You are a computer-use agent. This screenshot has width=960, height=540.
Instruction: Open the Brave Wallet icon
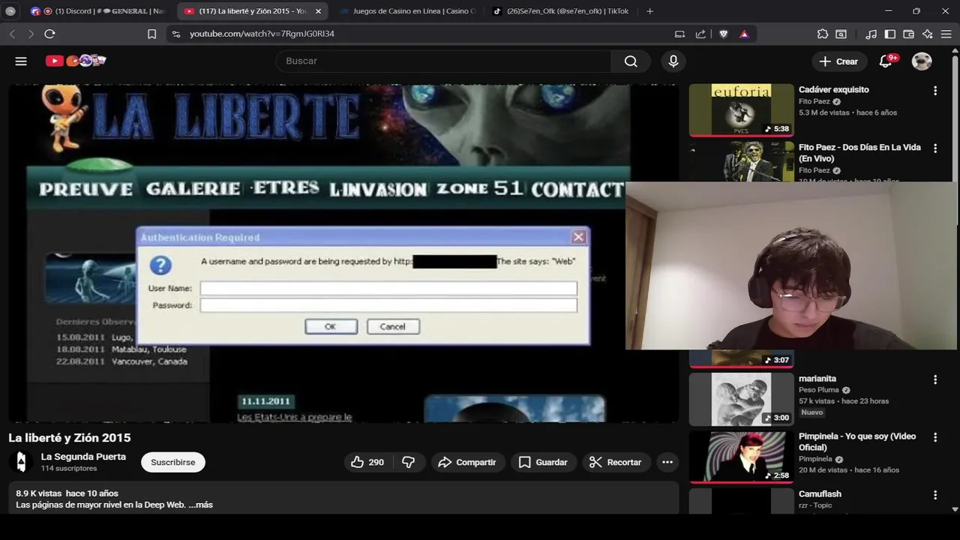click(908, 34)
